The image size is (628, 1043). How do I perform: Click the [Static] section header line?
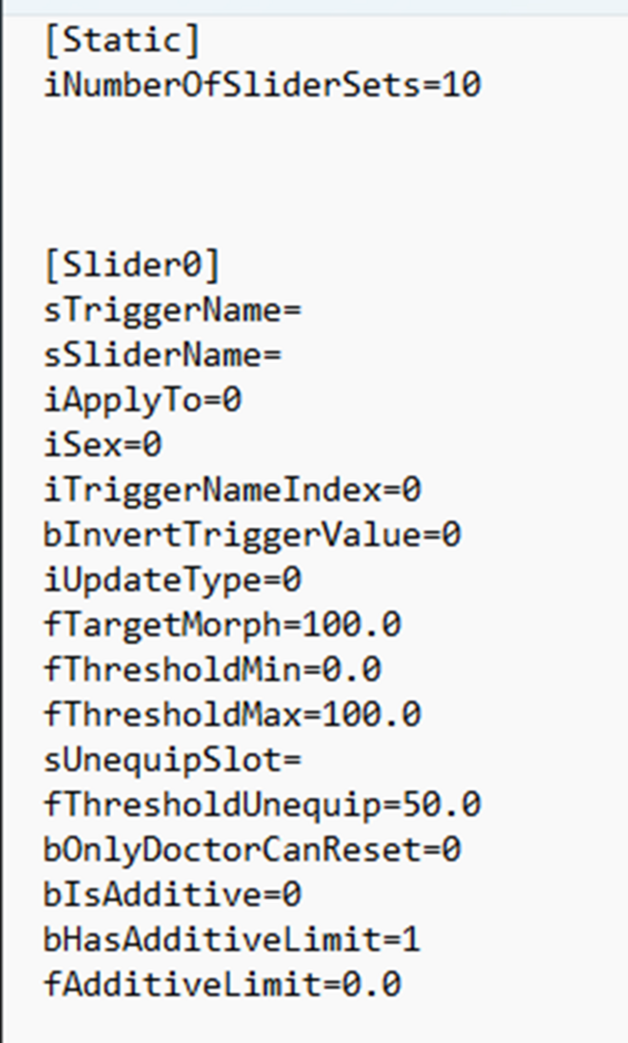click(123, 42)
